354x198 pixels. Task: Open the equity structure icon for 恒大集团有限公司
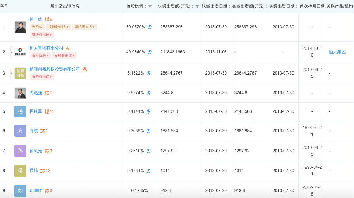[x=68, y=48]
